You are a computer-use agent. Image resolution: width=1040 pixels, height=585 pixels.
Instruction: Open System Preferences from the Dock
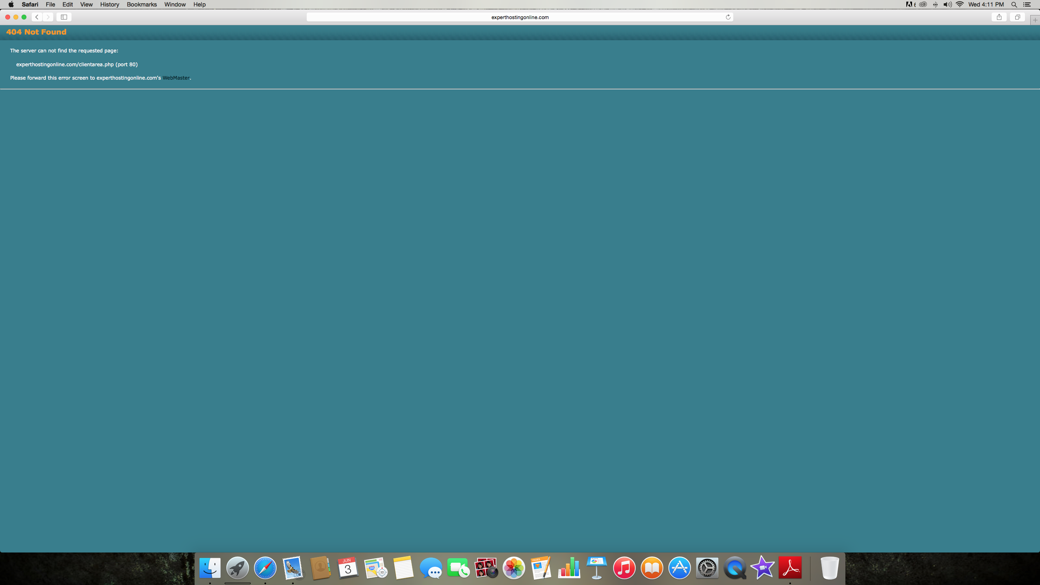[x=707, y=568]
